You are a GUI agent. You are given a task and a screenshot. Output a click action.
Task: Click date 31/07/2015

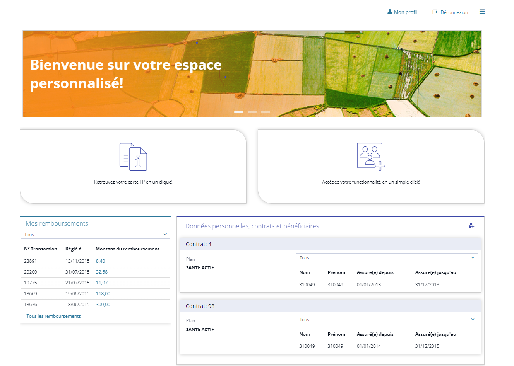(x=77, y=272)
